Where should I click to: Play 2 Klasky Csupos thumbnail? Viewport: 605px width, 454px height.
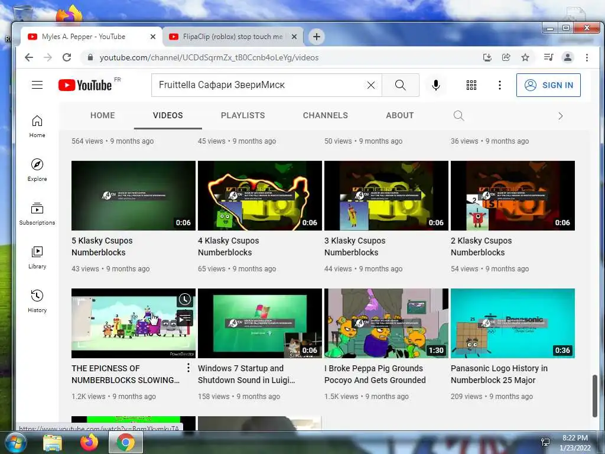tap(513, 196)
